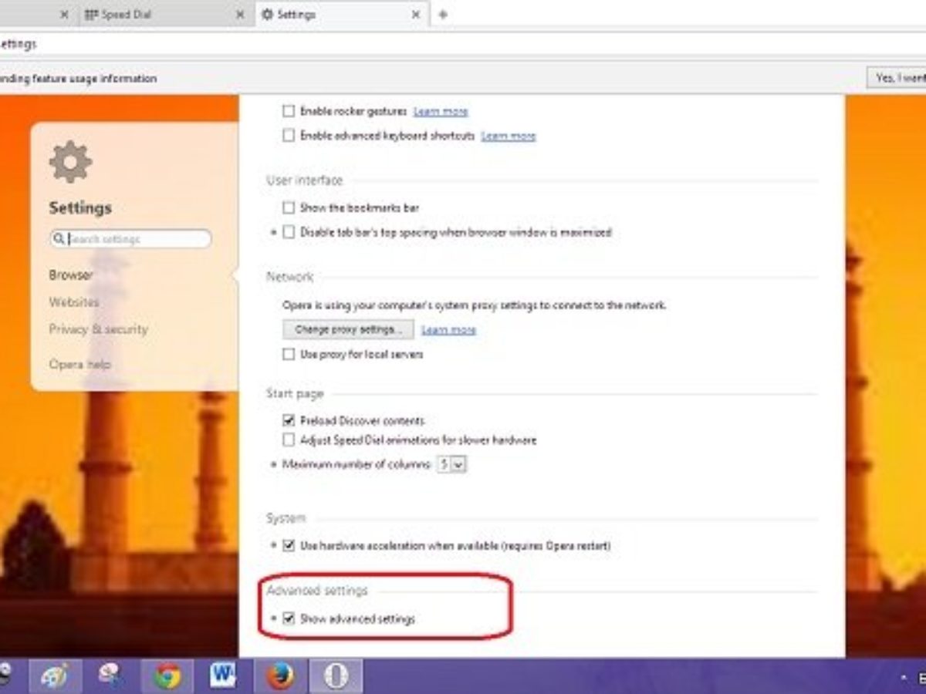
Task: Click the Opera icon in the taskbar
Action: pyautogui.click(x=336, y=676)
